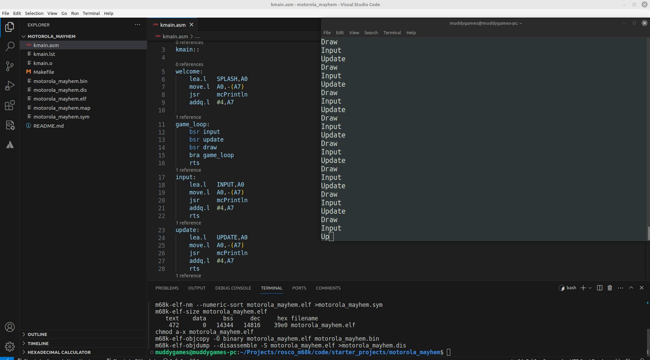Switch to the PROBLEMS panel tab

[167, 288]
